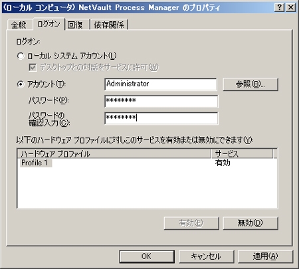Toggle デスクトップとの対話をサービスに許可 checkbox
The width and height of the screenshot is (299, 269).
click(x=33, y=67)
